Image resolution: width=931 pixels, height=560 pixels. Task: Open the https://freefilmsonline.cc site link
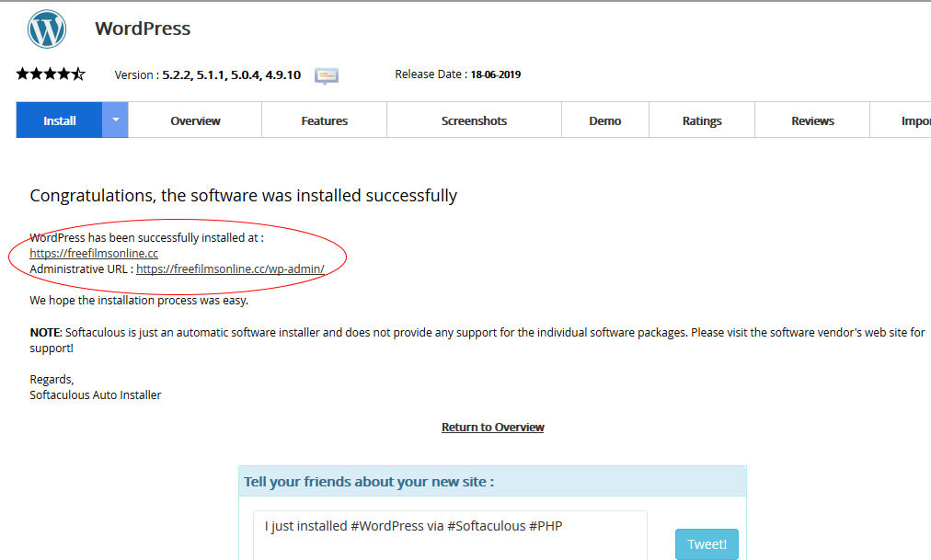(94, 253)
